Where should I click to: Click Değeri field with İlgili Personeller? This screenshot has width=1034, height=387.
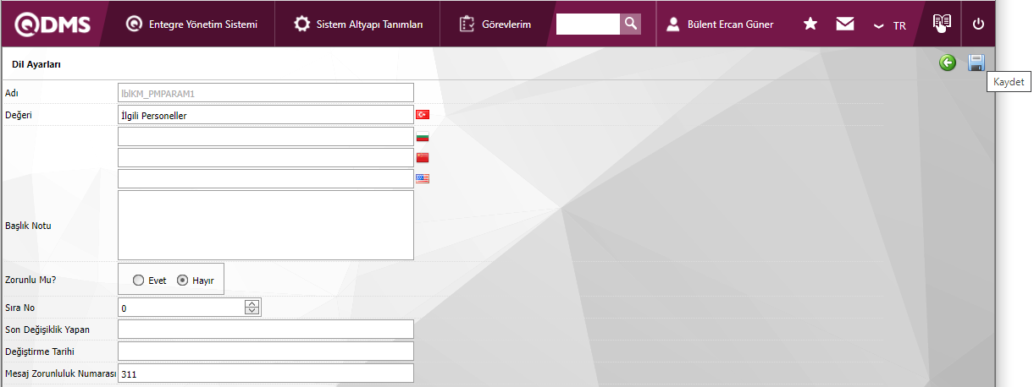coord(265,115)
